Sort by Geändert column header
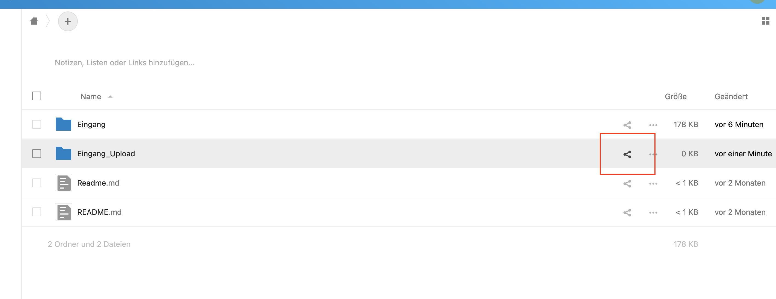 [x=731, y=96]
